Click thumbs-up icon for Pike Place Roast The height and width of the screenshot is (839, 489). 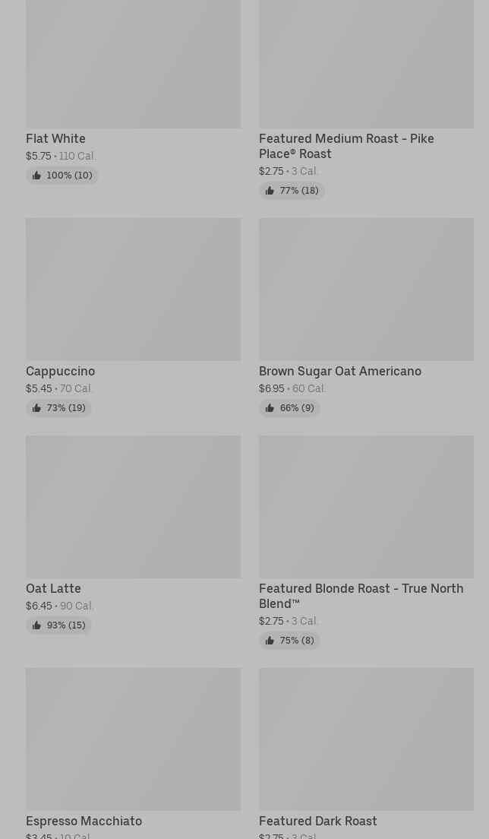270,191
